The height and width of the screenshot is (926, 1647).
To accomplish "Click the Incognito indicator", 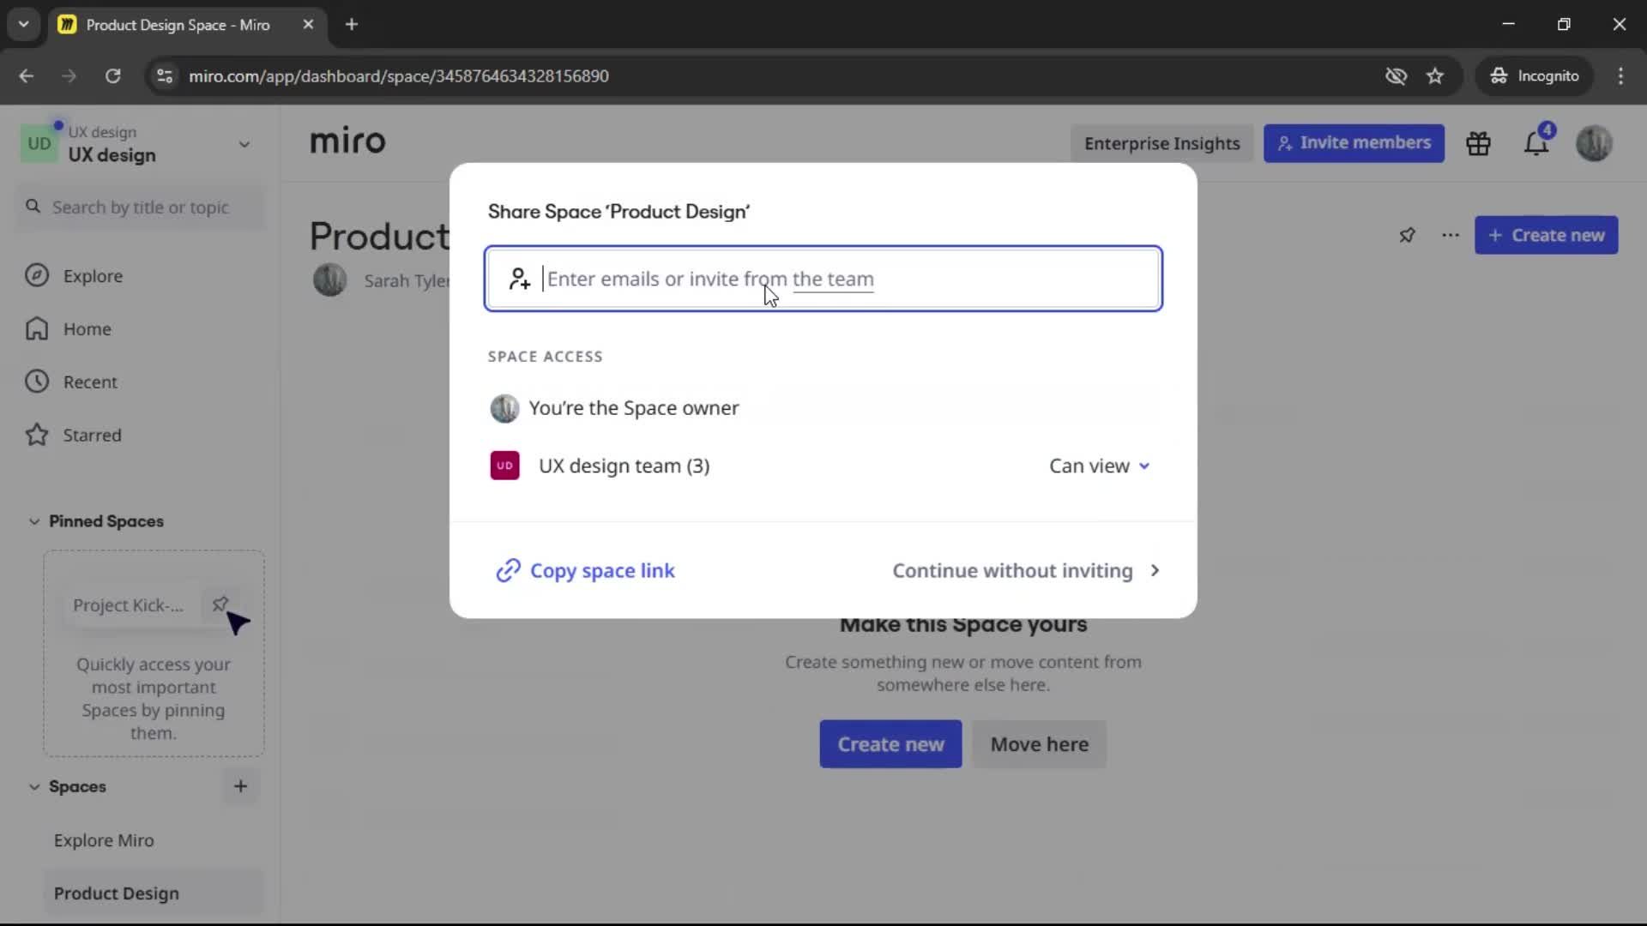I will (x=1535, y=75).
